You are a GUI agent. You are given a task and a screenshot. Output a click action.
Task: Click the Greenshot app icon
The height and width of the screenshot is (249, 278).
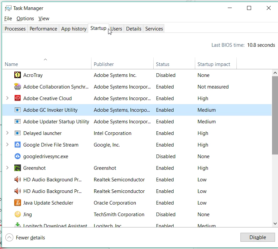pos(17,168)
